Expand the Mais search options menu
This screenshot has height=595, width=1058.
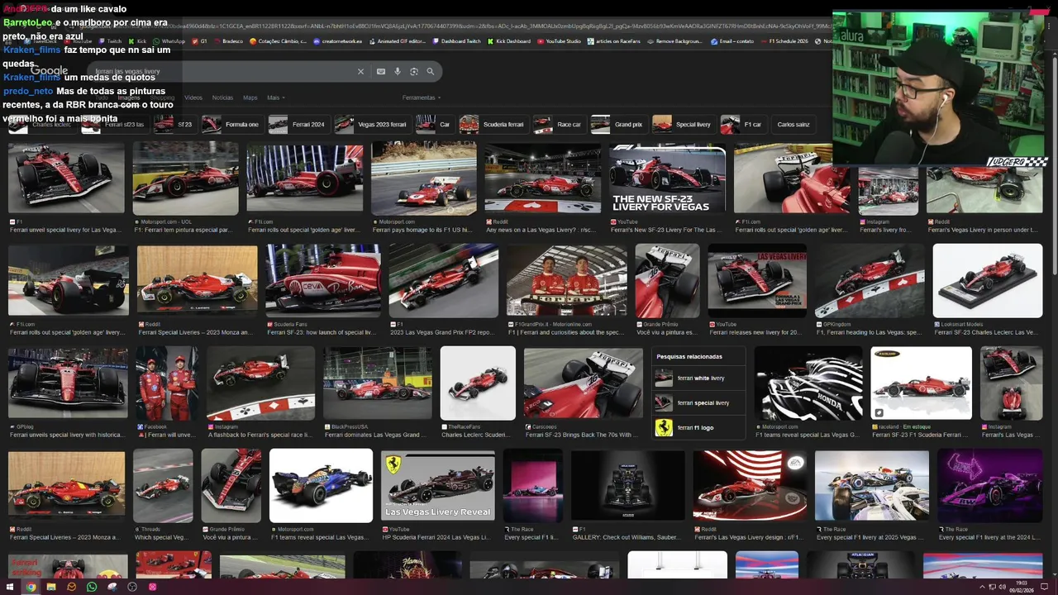[274, 98]
